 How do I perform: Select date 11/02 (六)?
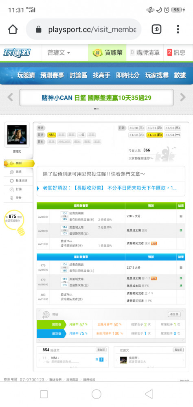pyautogui.click(x=136, y=135)
